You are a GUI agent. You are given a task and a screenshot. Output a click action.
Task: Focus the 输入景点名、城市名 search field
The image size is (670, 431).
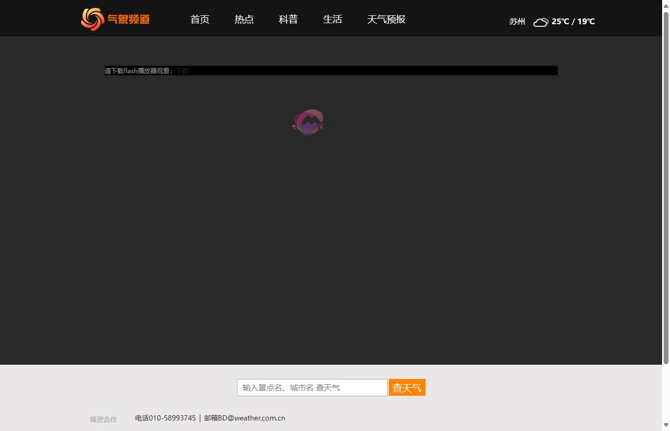click(x=312, y=388)
